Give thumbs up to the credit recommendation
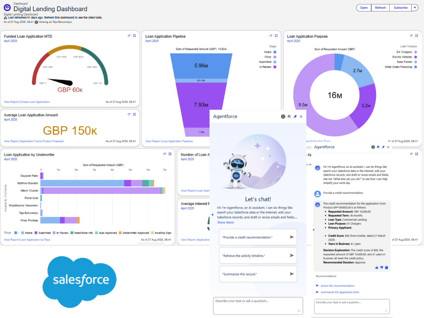The image size is (424, 318). point(376,267)
